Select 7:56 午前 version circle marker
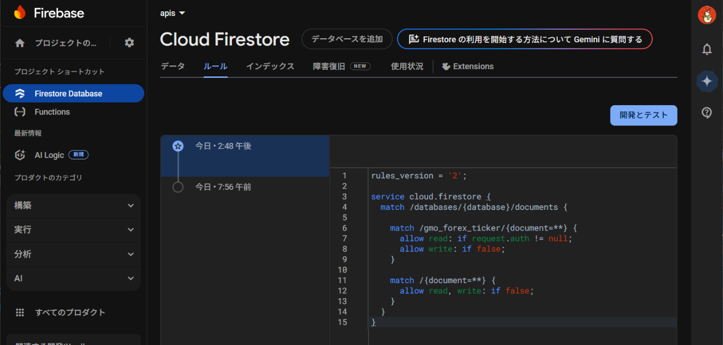 click(178, 187)
